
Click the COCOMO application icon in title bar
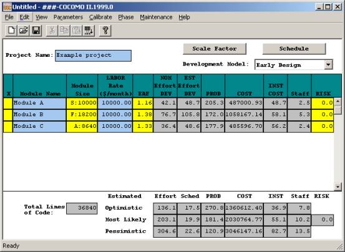7,7
